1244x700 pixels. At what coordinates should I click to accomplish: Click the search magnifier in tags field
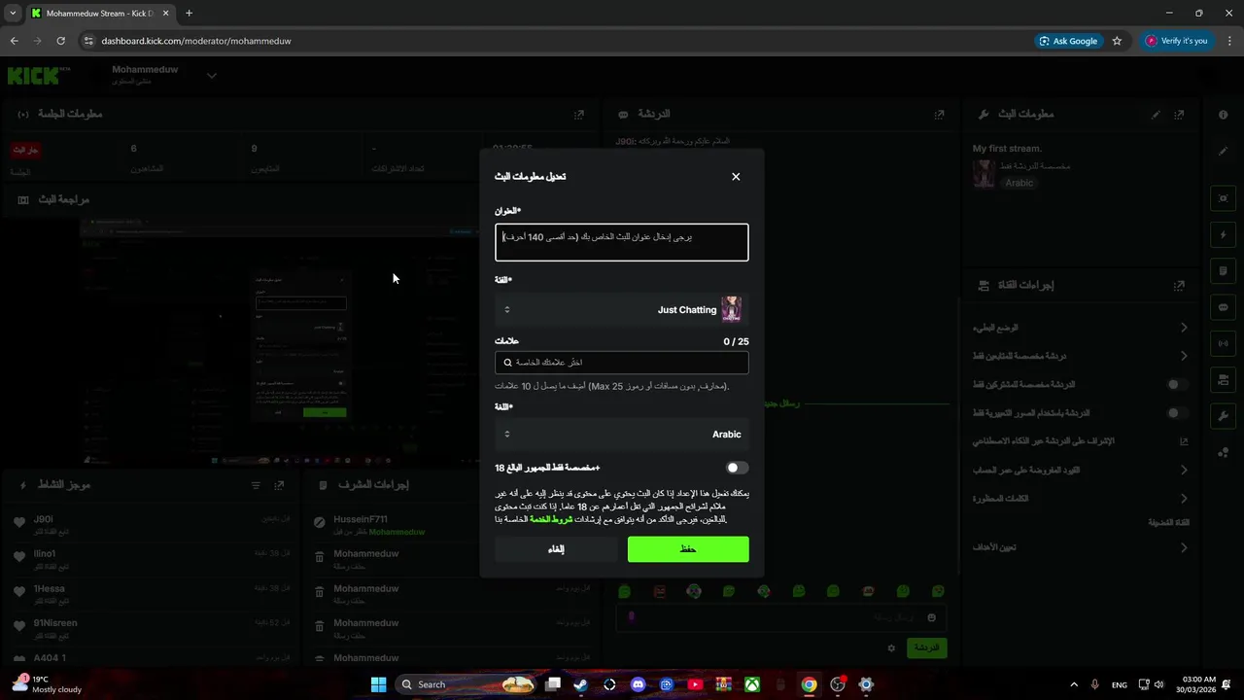507,363
